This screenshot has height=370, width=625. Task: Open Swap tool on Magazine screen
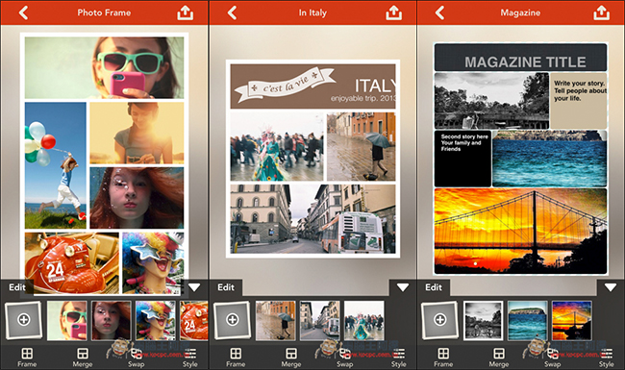pos(553,358)
